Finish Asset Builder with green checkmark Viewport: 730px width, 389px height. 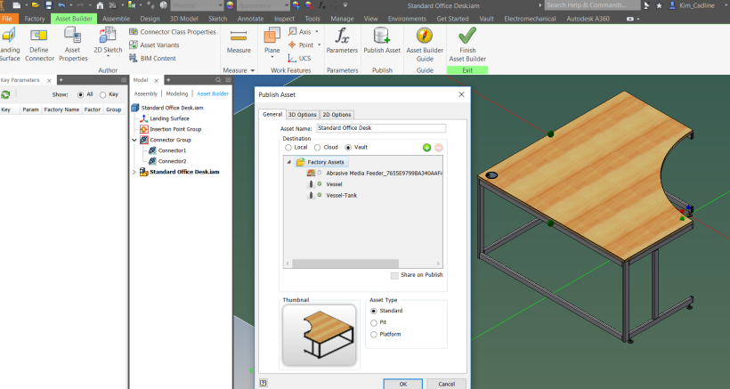click(467, 45)
